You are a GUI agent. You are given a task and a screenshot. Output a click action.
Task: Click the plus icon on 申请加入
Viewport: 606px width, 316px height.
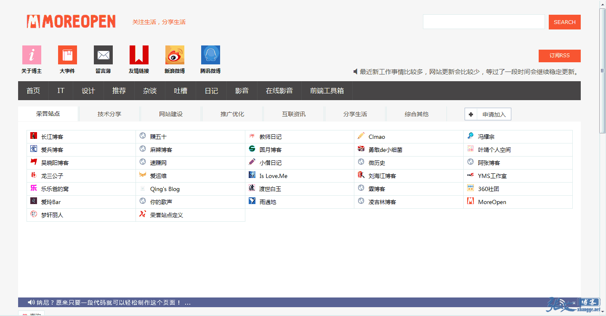tap(472, 114)
